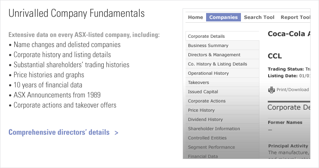
Task: Select Corporate Details in the sidebar
Action: [206, 37]
